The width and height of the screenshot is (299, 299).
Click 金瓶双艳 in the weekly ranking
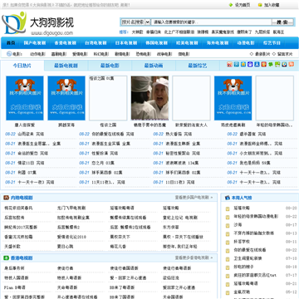click(x=242, y=292)
